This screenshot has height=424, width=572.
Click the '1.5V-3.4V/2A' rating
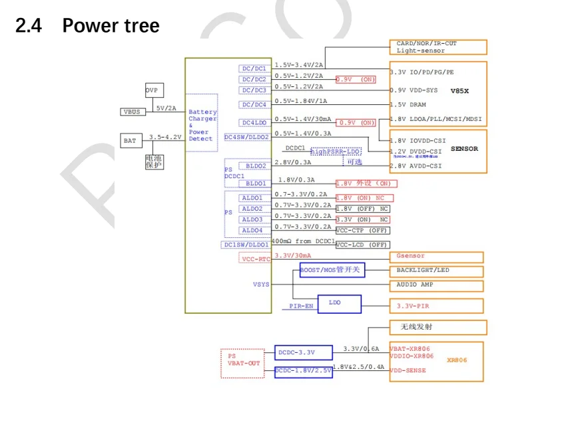299,64
